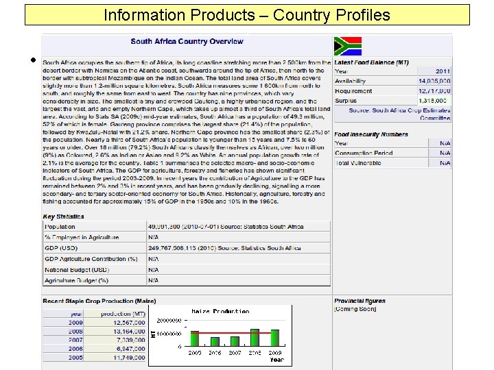Screen dimensions: 494x370
Task: Click the Population row label
Action: 60,227
